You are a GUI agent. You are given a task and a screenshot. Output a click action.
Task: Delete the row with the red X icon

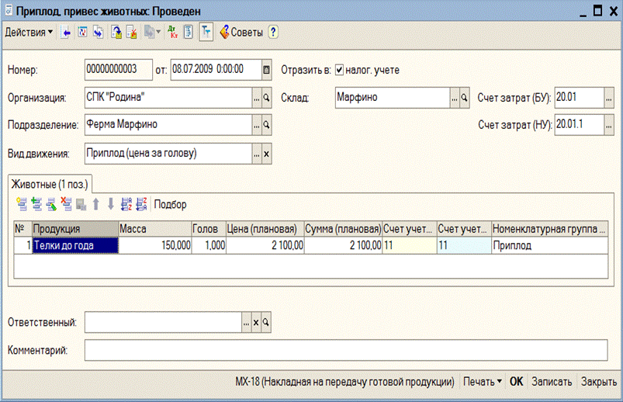pos(66,204)
